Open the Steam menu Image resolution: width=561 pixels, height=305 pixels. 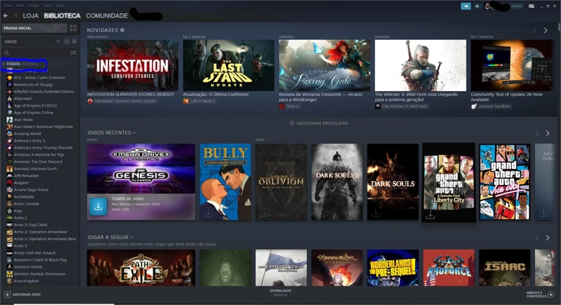tap(8, 6)
